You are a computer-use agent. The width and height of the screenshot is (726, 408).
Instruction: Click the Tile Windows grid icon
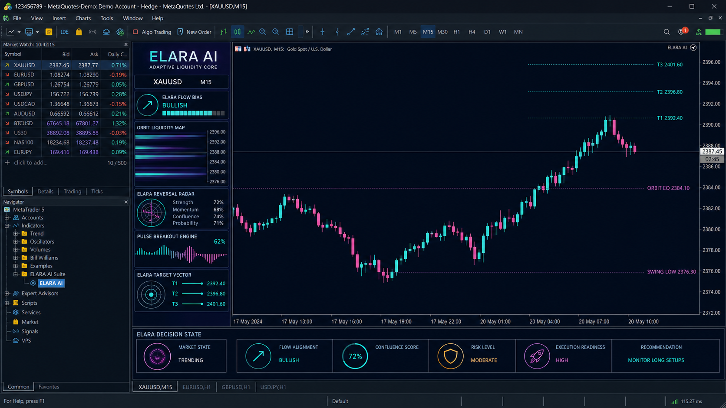tap(290, 32)
